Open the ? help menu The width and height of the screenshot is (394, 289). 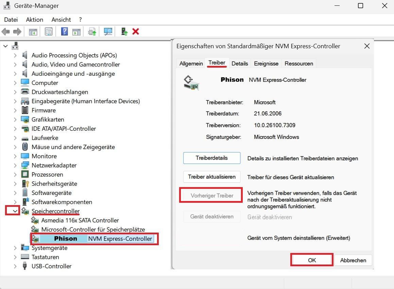80,20
